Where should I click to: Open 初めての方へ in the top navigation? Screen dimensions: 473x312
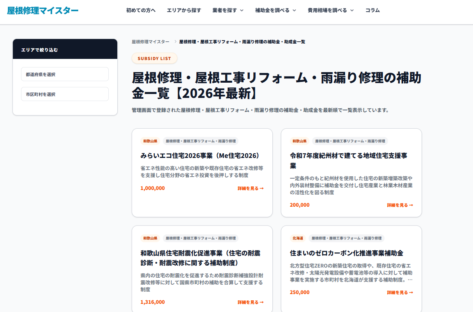(x=141, y=11)
